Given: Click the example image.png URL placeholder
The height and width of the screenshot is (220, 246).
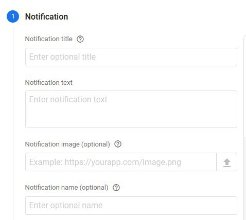Looking at the screenshot, I should click(105, 162).
